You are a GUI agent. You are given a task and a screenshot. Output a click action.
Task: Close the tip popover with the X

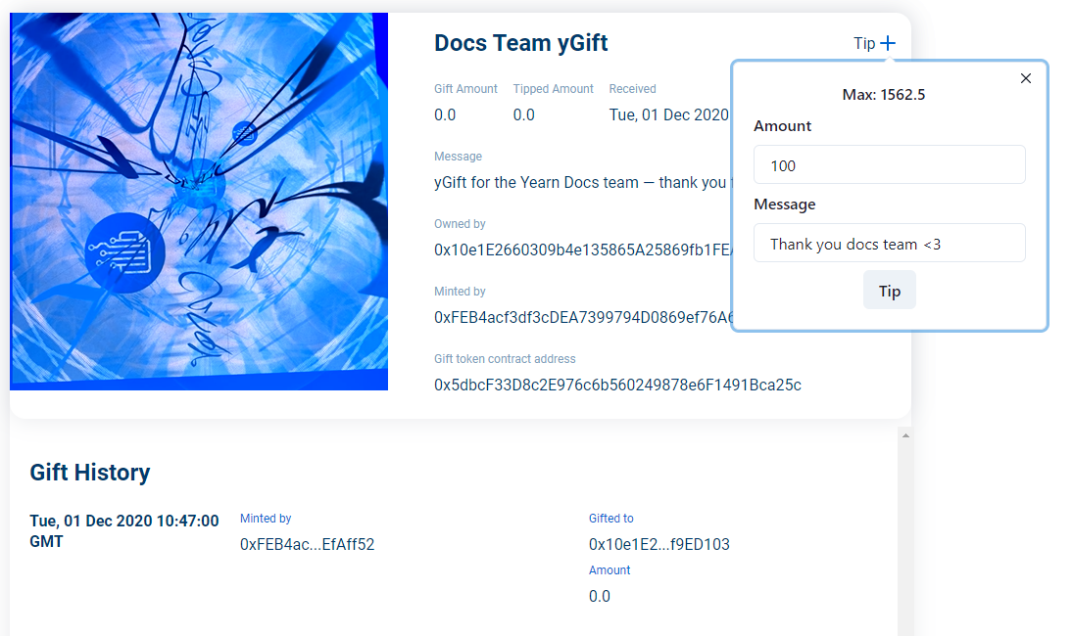coord(1026,78)
